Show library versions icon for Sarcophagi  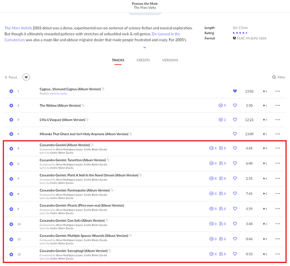click(222, 254)
